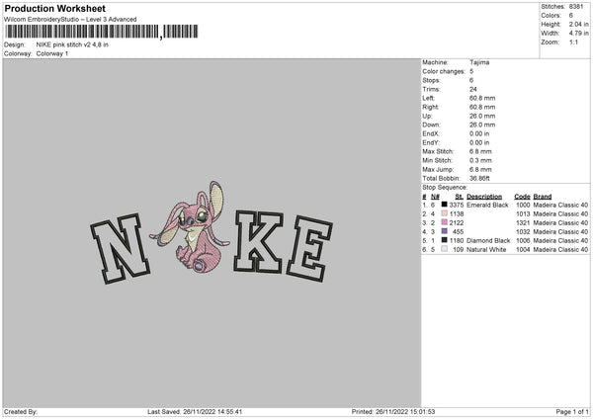The image size is (593, 419).
Task: Click thread code '1000'
Action: click(x=523, y=205)
